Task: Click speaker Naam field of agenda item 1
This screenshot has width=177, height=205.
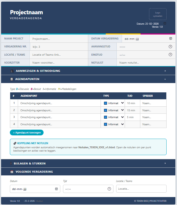Action: pos(153,103)
